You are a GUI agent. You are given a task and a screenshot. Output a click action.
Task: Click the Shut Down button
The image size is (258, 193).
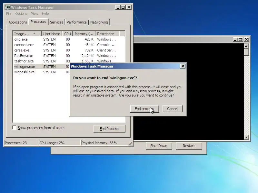(159, 146)
